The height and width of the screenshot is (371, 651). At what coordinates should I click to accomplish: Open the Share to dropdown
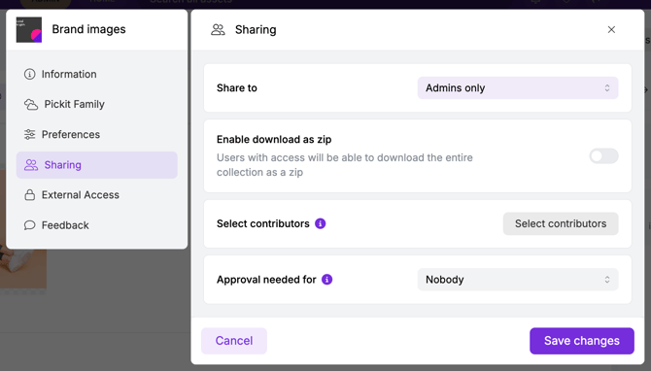click(518, 88)
